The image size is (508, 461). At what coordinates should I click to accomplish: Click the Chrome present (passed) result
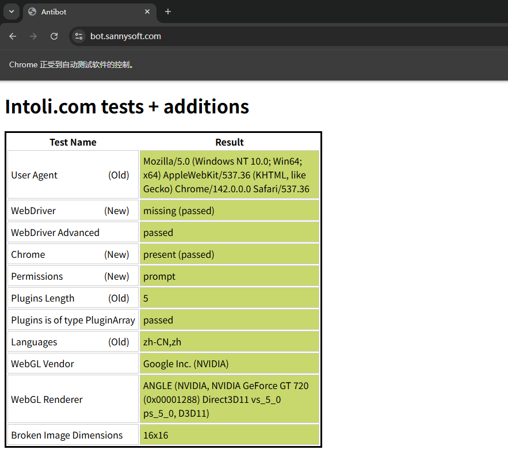[229, 254]
